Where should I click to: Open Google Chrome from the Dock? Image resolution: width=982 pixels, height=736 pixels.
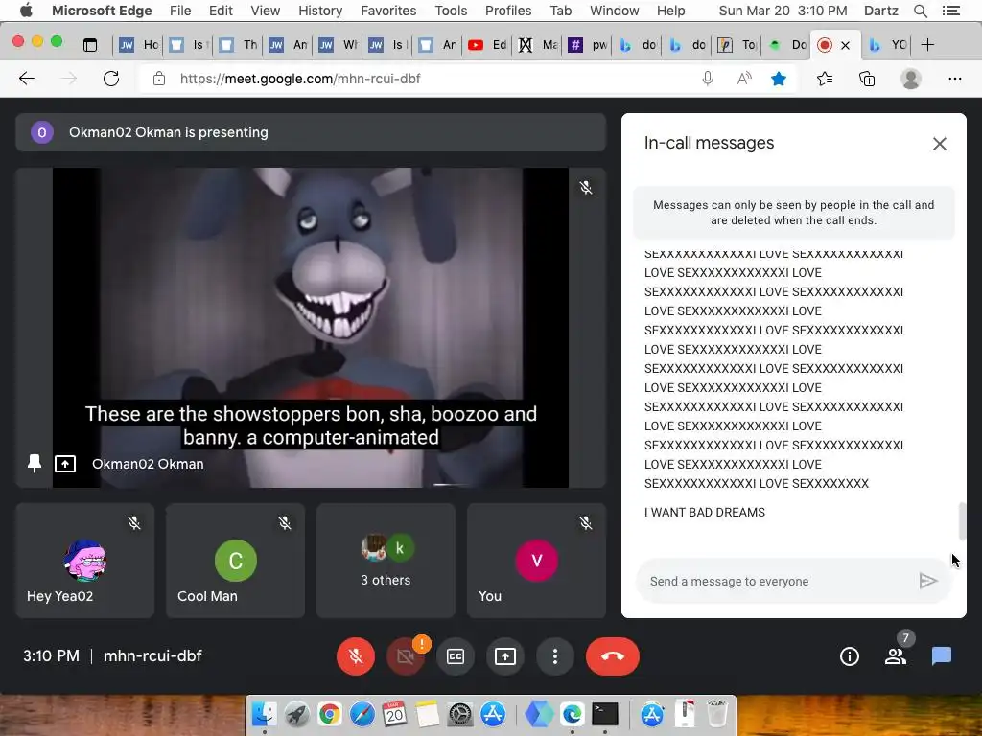pyautogui.click(x=330, y=713)
